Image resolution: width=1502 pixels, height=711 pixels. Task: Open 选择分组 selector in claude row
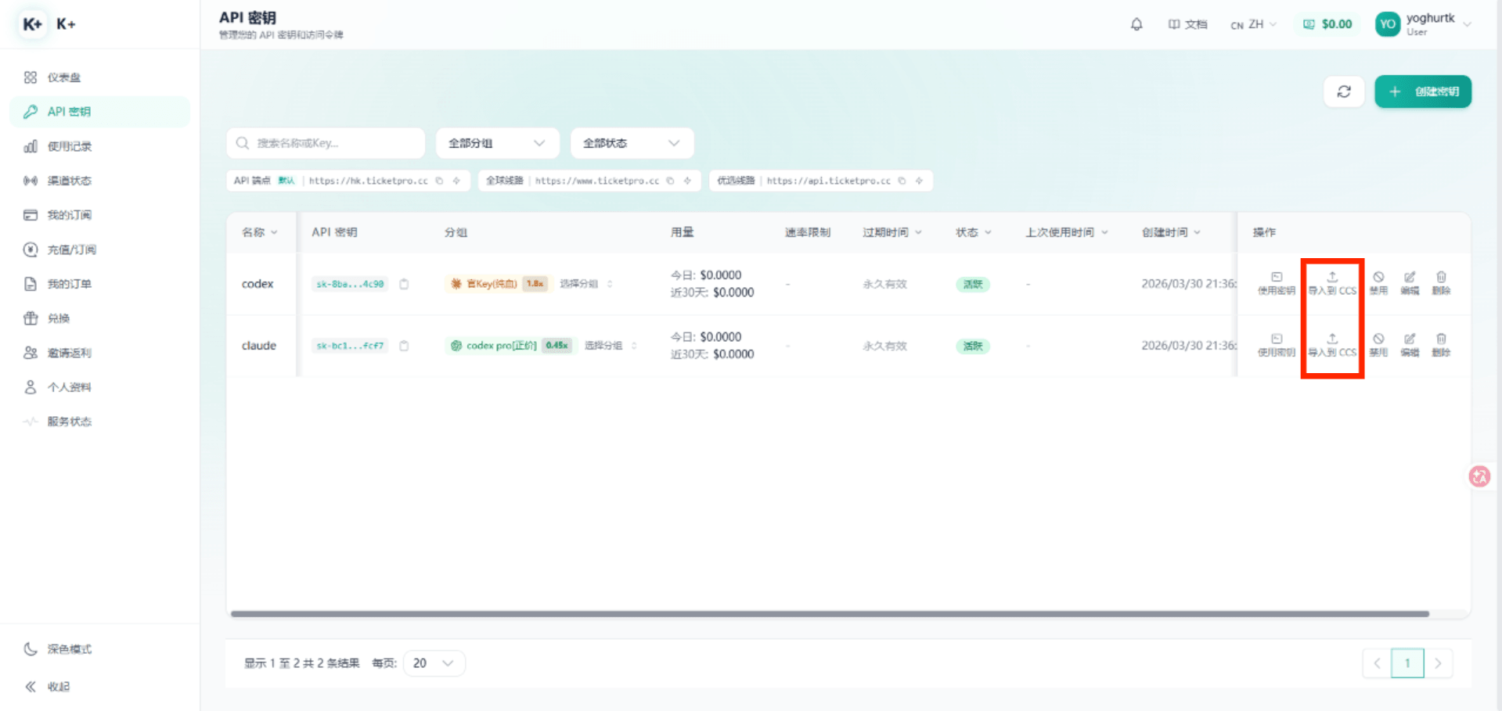611,346
